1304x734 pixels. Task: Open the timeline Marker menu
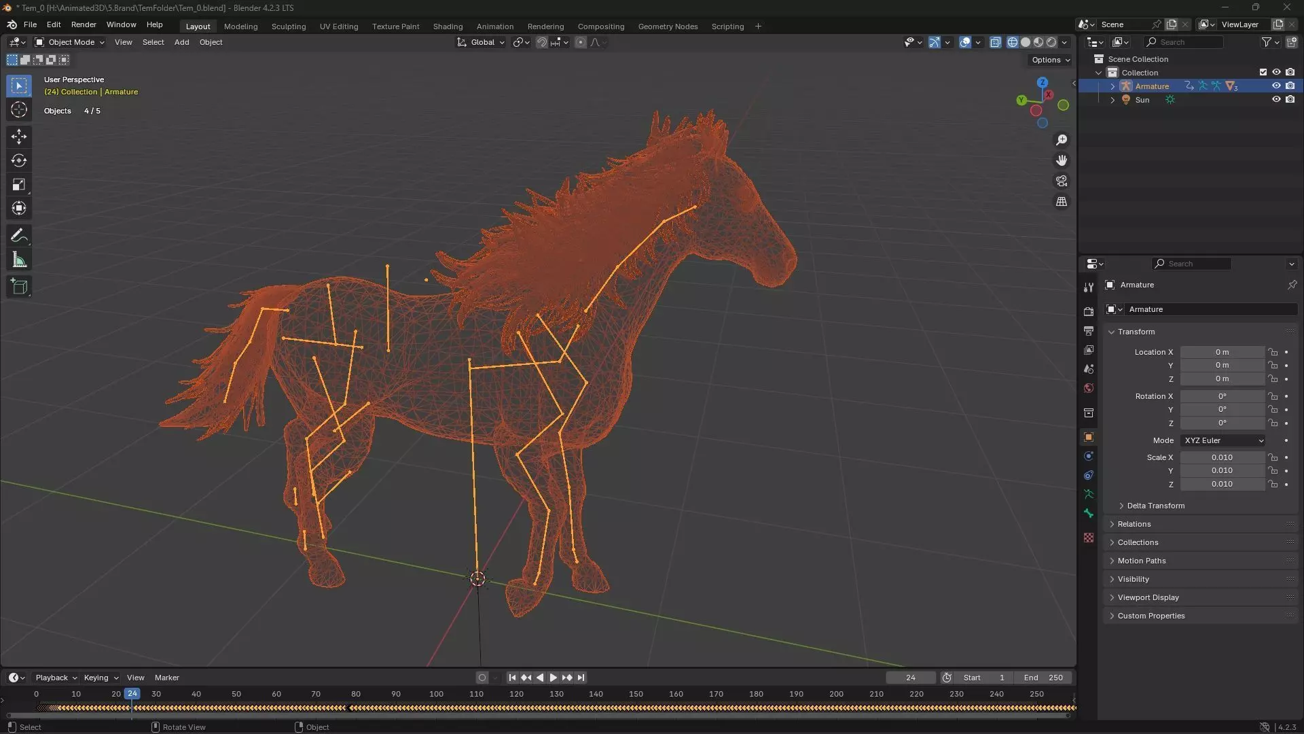point(166,678)
